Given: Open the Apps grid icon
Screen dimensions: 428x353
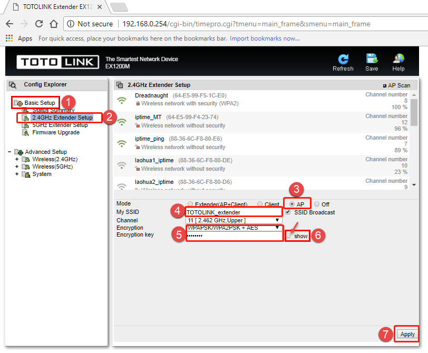Looking at the screenshot, I should point(9,38).
